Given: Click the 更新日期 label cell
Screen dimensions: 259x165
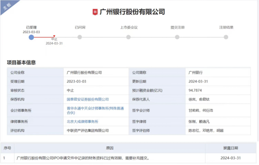Looking at the screenshot, I should coord(157,81).
